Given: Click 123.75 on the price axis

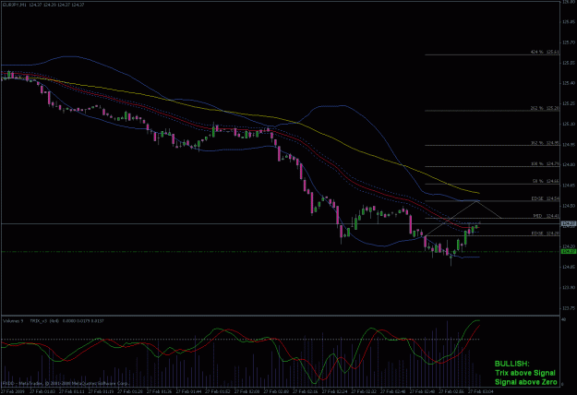Looking at the screenshot, I should click(x=569, y=308).
